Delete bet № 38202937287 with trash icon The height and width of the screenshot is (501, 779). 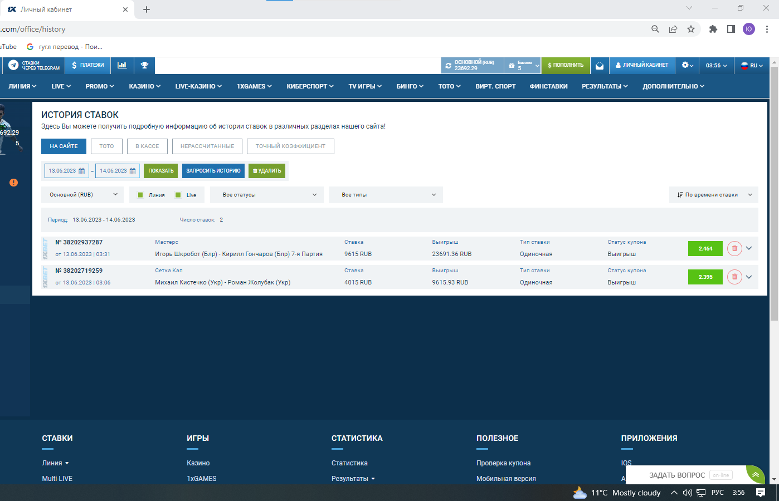(734, 248)
